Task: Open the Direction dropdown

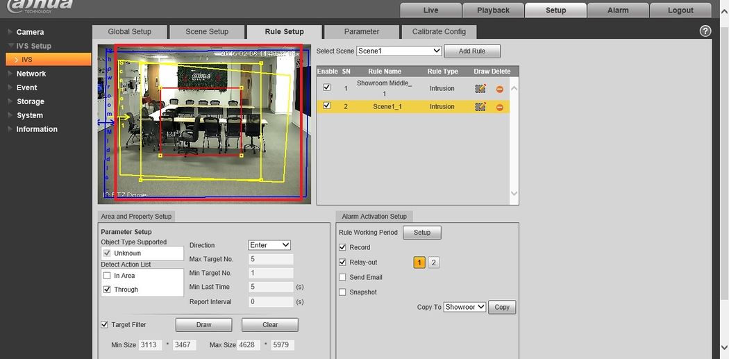Action: (269, 245)
